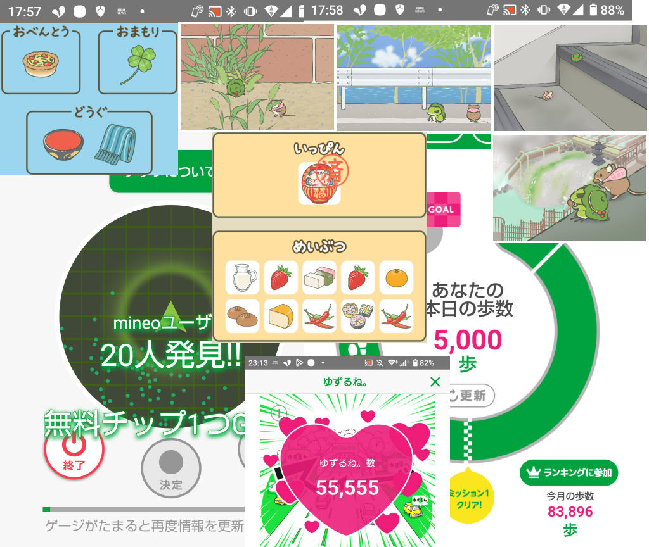This screenshot has width=649, height=547.
Task: Tap the strawberry beside the orange
Action: [357, 277]
